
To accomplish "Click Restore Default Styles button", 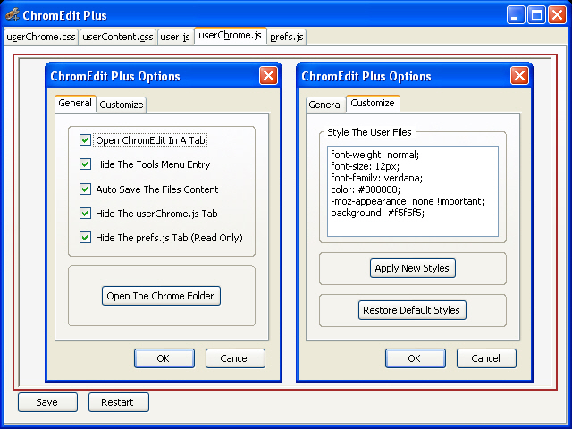I will [x=412, y=310].
